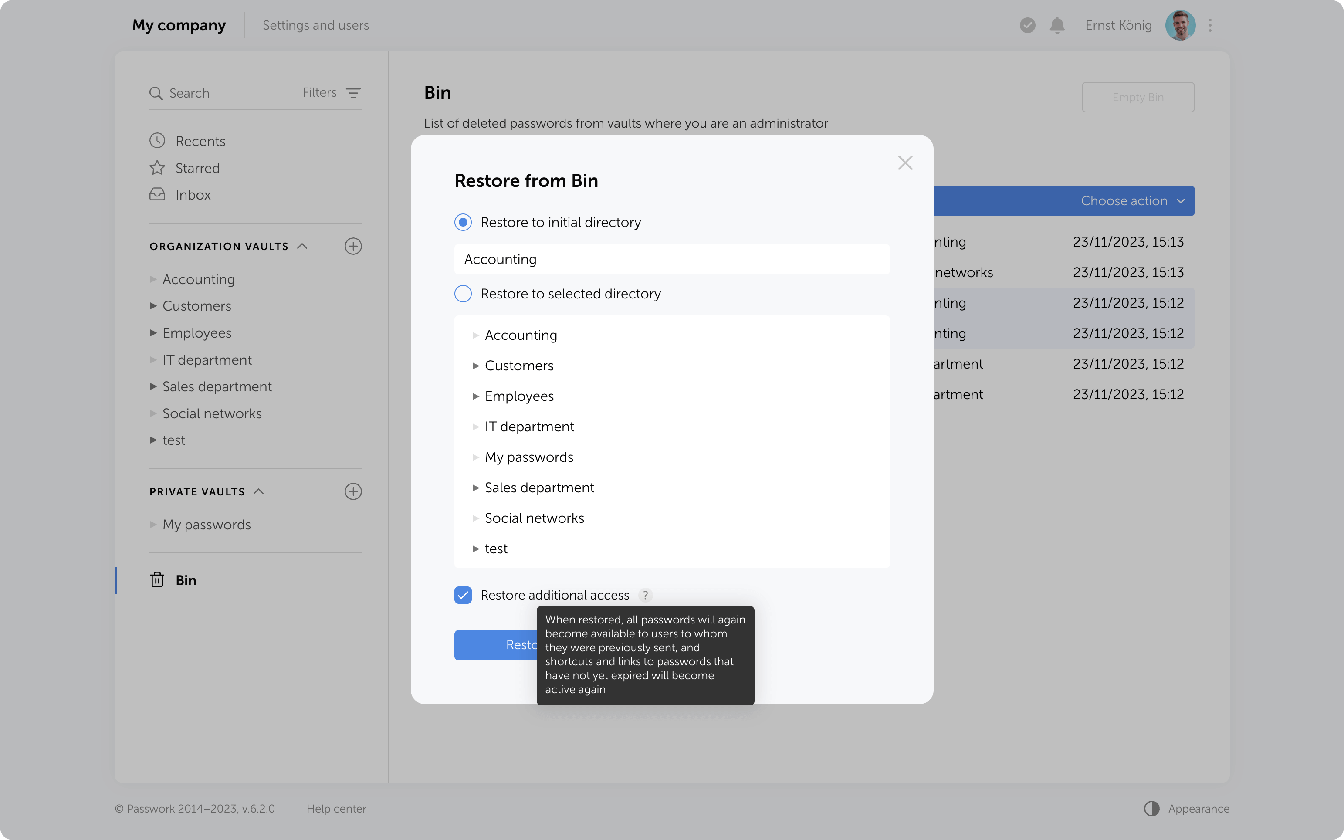The width and height of the screenshot is (1344, 840).
Task: Open the Filters icon in sidebar
Action: tap(353, 93)
